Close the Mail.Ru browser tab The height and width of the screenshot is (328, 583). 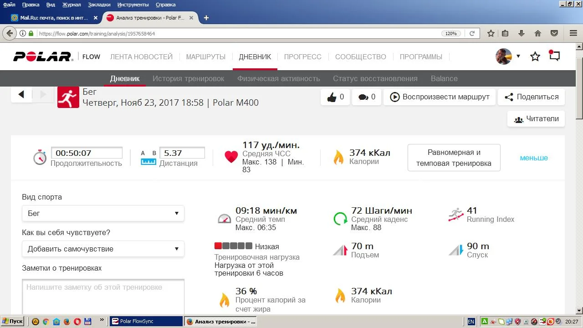coord(95,18)
